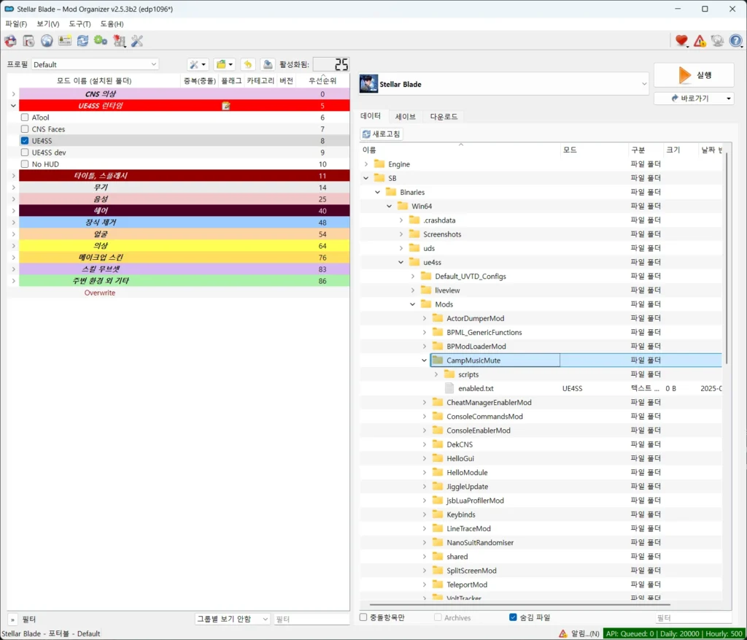
Task: Click the restore backup arrow icon
Action: click(248, 64)
